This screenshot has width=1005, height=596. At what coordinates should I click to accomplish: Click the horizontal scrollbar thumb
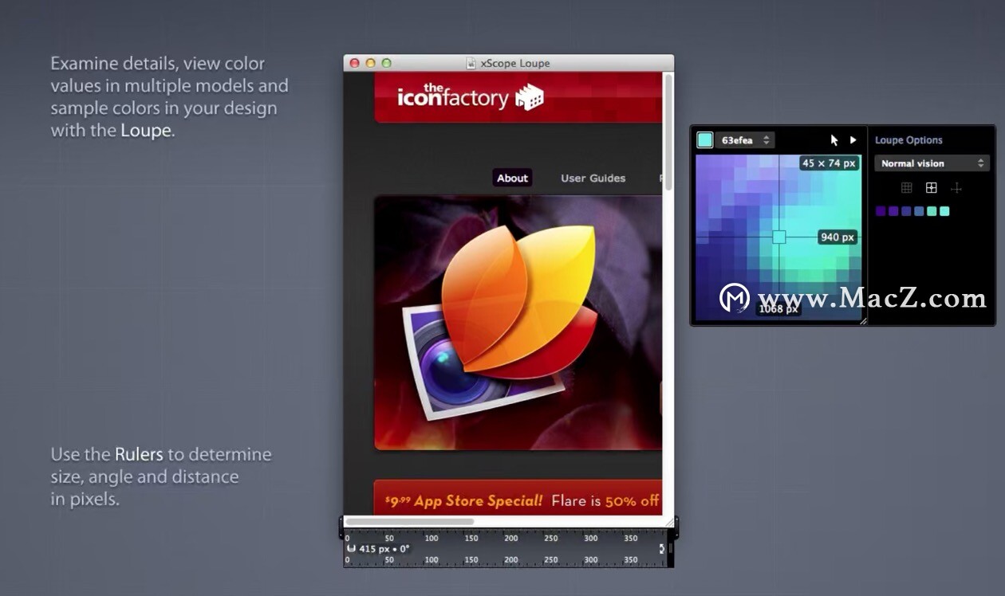409,522
